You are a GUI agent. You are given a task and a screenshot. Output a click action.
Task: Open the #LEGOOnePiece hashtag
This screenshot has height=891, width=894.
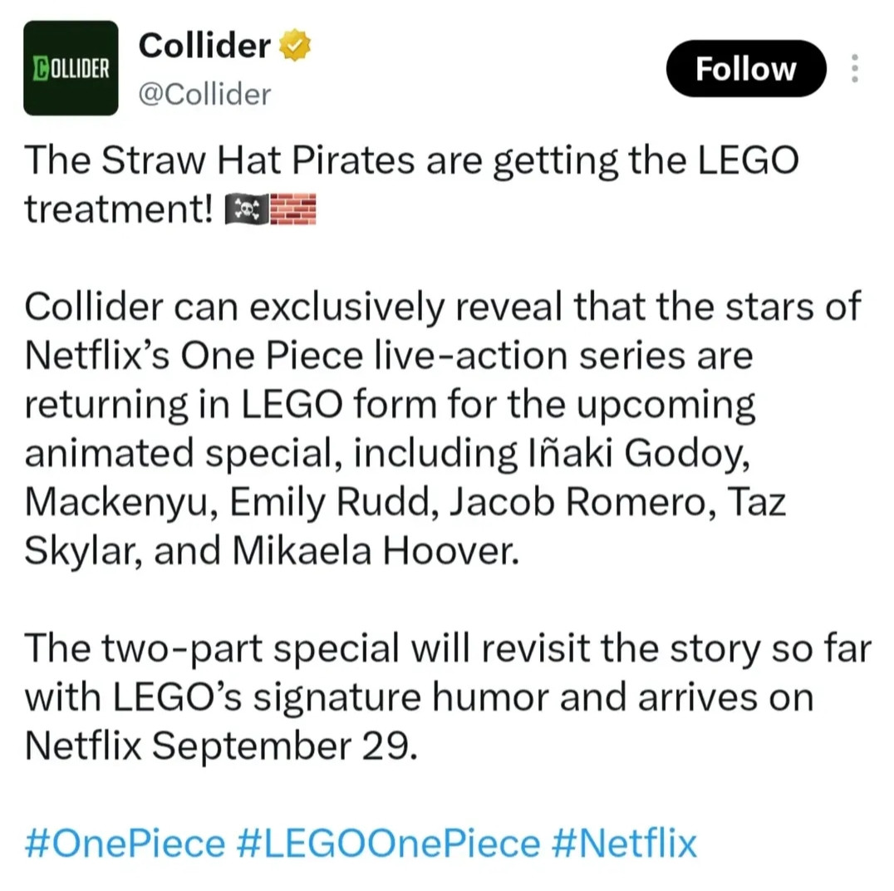388,844
